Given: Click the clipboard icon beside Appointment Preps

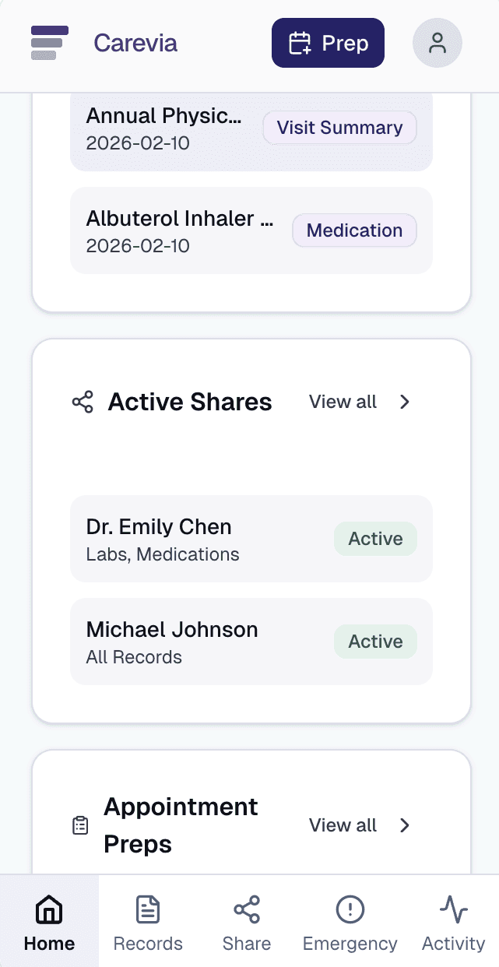Looking at the screenshot, I should pos(80,825).
